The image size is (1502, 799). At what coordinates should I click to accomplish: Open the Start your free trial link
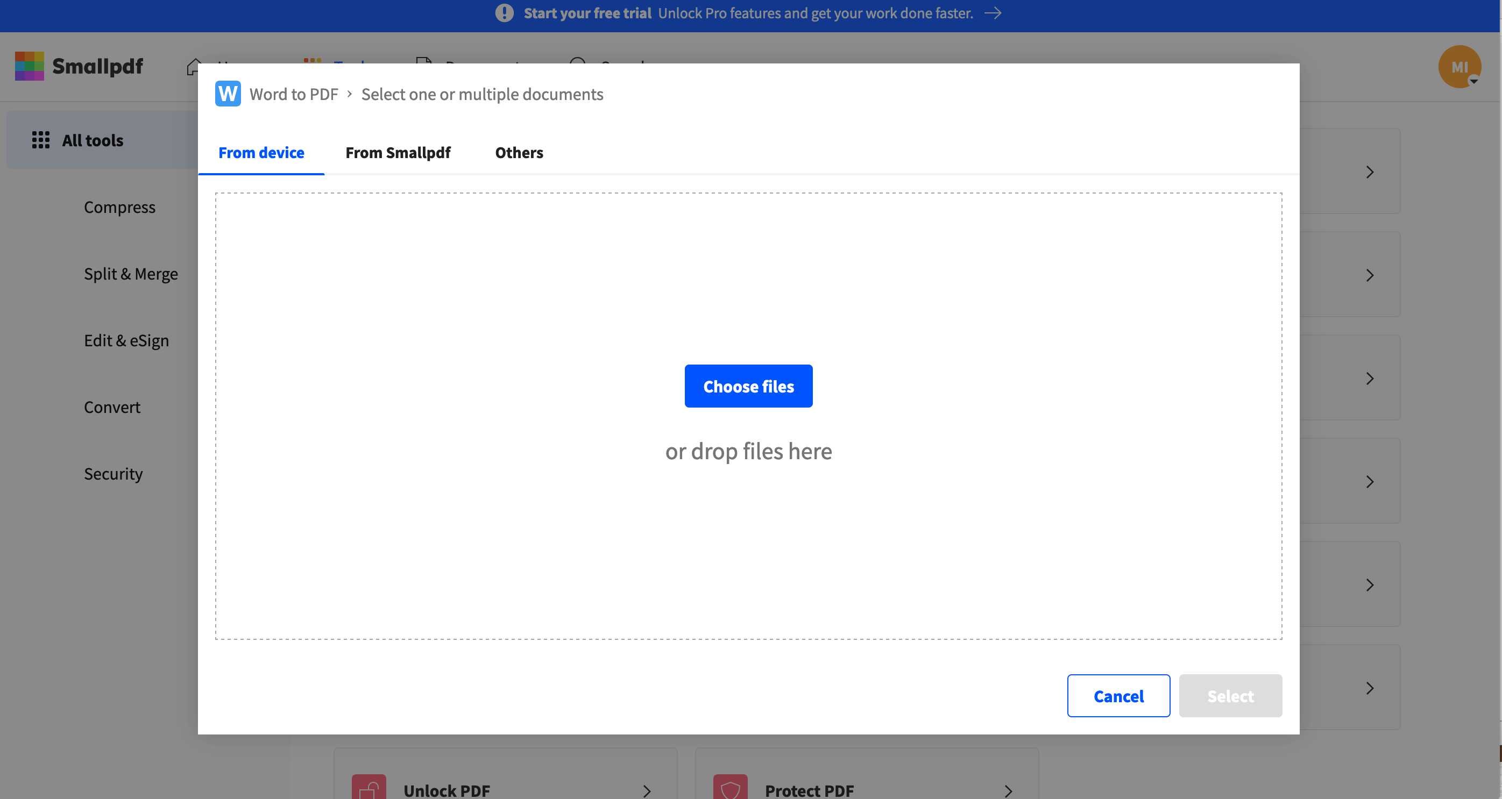coord(588,13)
